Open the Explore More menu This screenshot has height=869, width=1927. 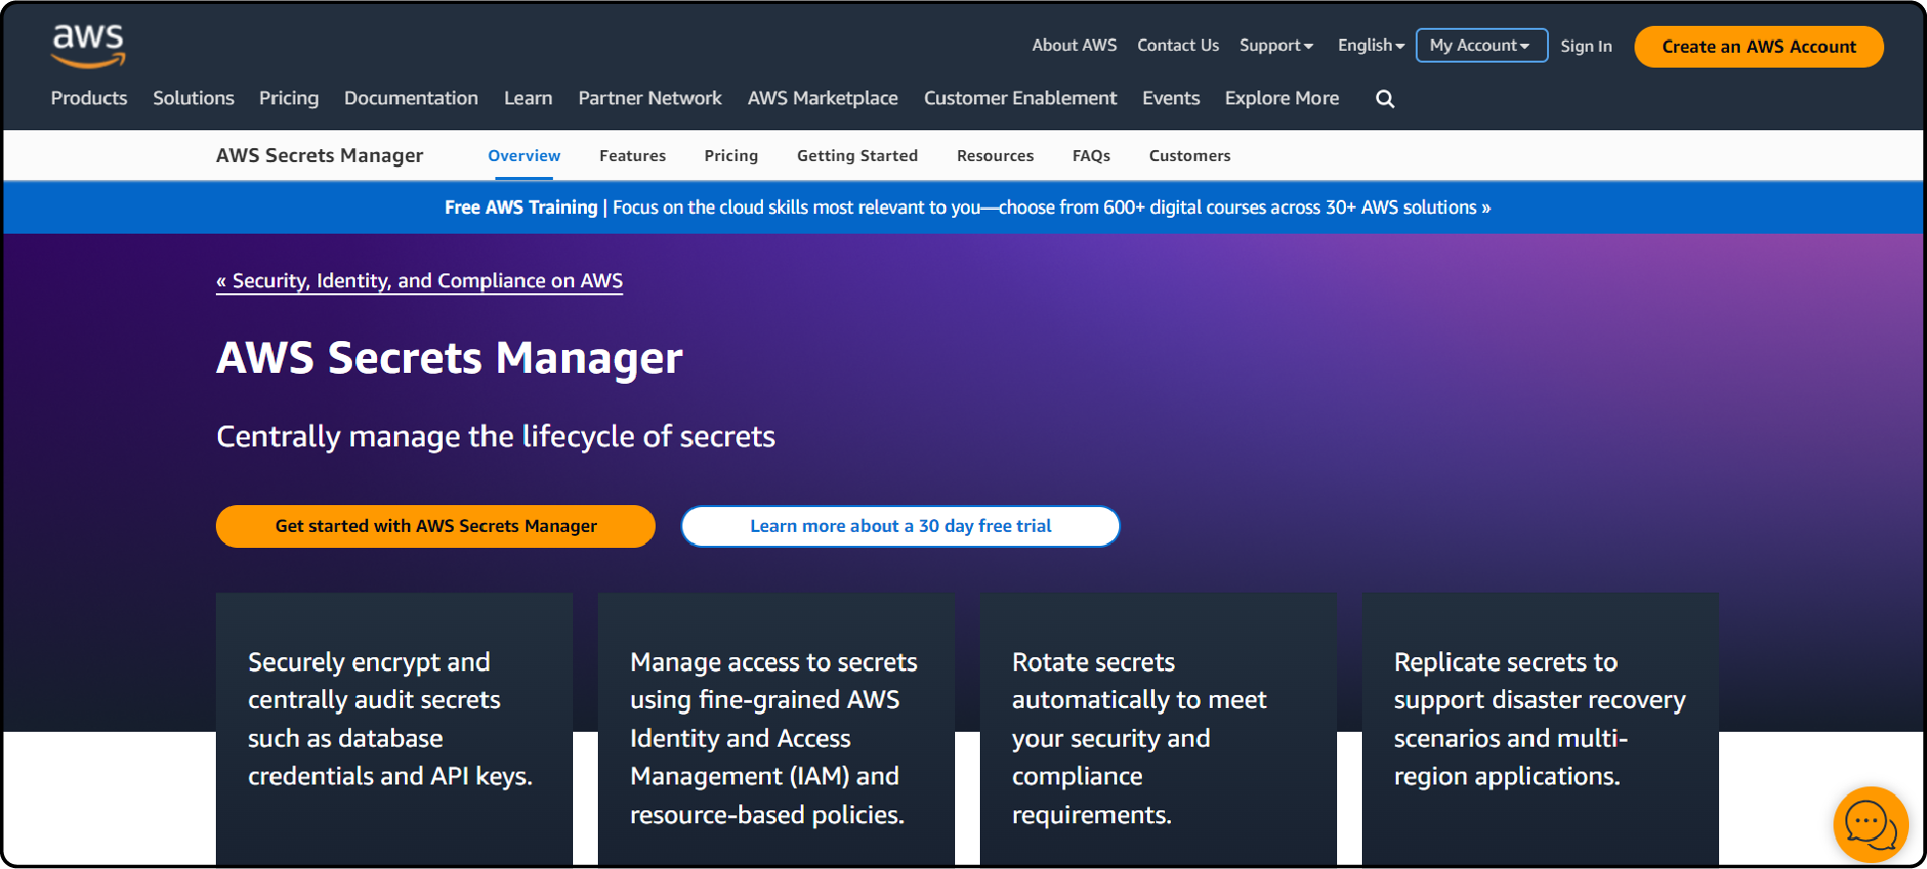pyautogui.click(x=1281, y=98)
